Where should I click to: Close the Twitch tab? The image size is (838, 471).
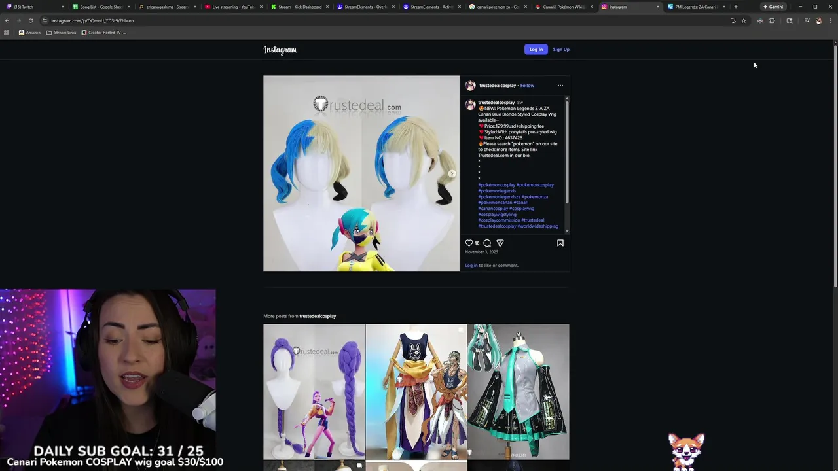[x=63, y=7]
